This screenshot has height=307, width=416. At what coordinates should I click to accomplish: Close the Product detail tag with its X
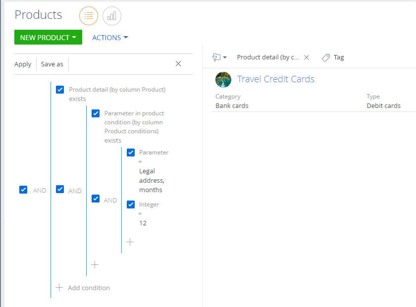pos(307,57)
